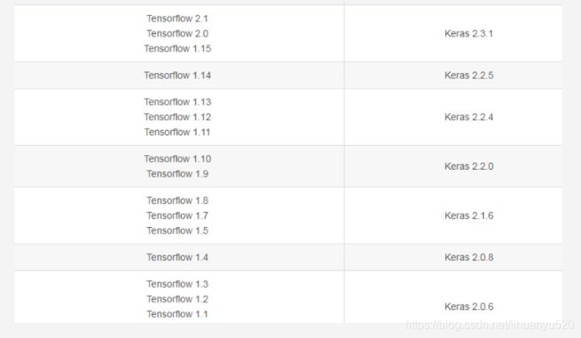
Task: Click the Tensorflow 1.10 text
Action: pyautogui.click(x=177, y=159)
